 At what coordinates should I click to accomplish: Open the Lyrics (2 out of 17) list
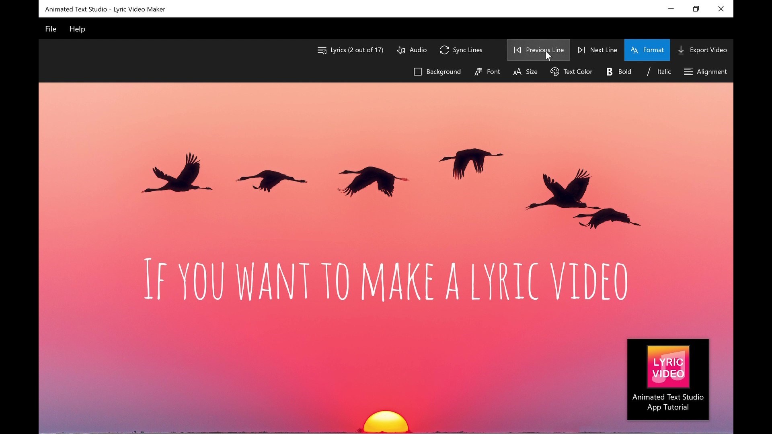pos(350,50)
